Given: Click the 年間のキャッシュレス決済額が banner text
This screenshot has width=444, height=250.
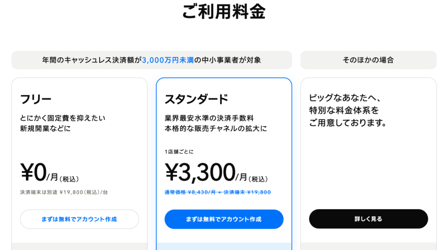Looking at the screenshot, I should pyautogui.click(x=92, y=60).
